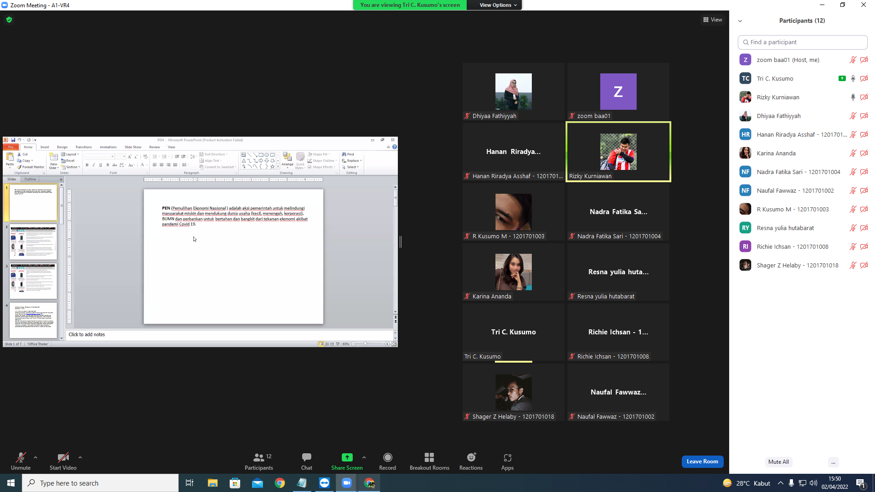Start my video in Zoom
The width and height of the screenshot is (875, 492).
coord(63,461)
